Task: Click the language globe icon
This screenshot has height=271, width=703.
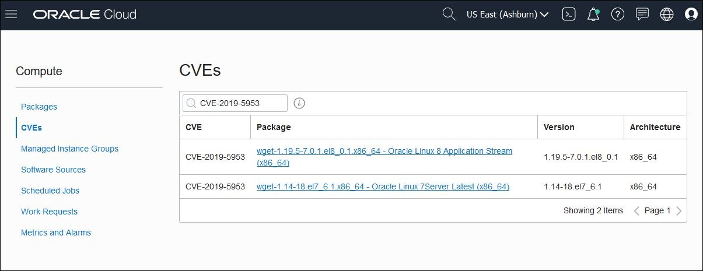Action: (667, 15)
